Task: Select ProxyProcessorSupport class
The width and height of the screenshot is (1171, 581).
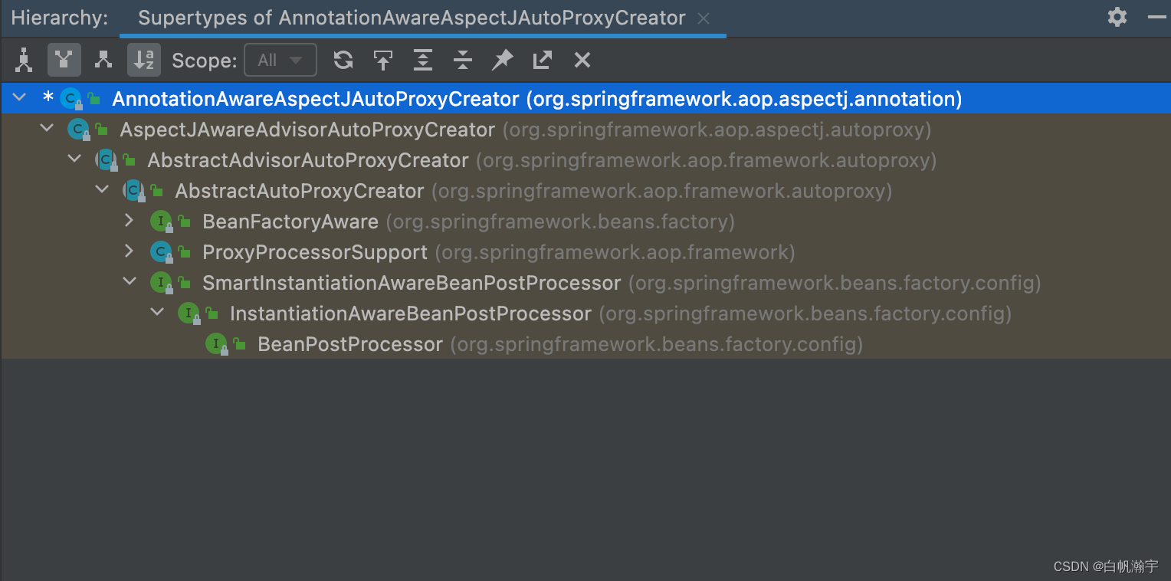Action: 315,252
